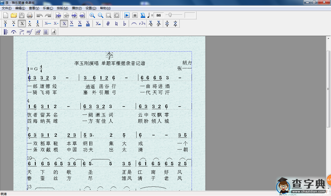This screenshot has height=196, width=331.
Task: Select the two-octaves-lower note tool
Action: 5,24
